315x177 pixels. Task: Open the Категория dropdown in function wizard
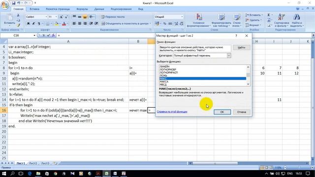pos(229,56)
